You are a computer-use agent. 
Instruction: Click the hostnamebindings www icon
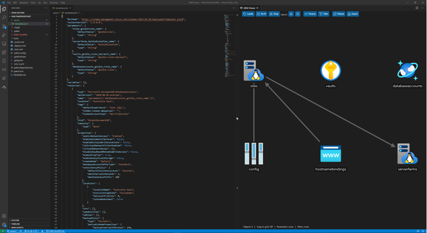(x=331, y=154)
